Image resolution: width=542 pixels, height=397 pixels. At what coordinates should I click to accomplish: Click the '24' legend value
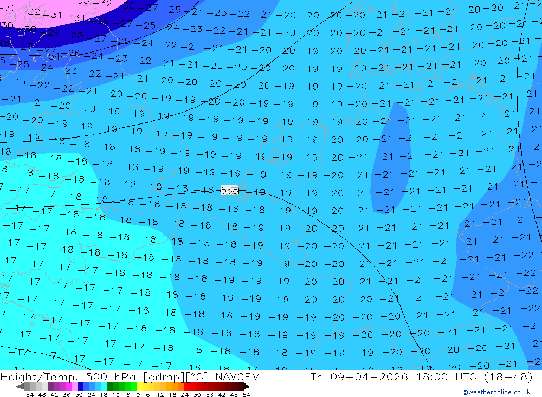coord(185,395)
